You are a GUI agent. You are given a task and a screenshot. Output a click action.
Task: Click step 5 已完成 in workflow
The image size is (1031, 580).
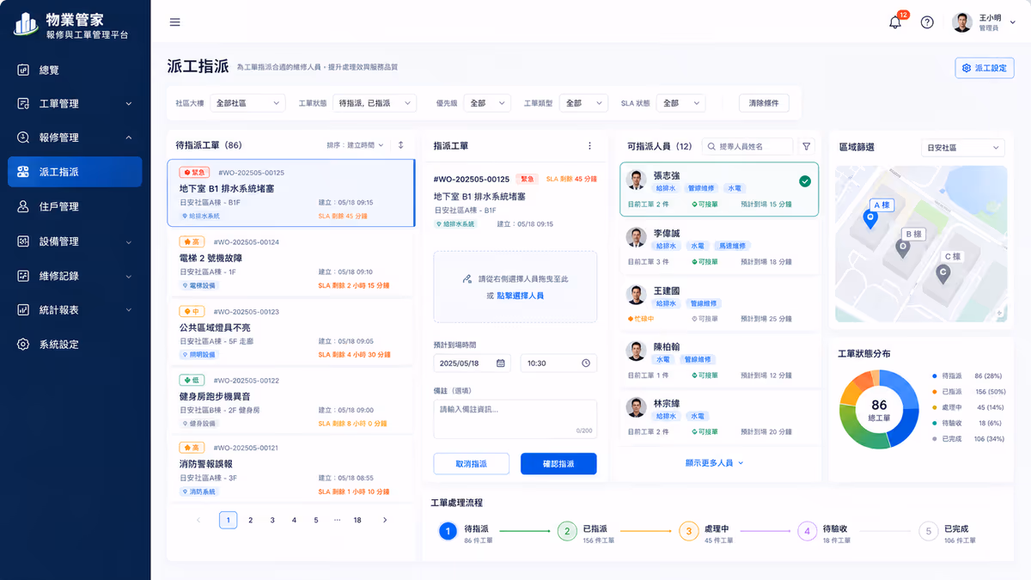[x=927, y=532]
